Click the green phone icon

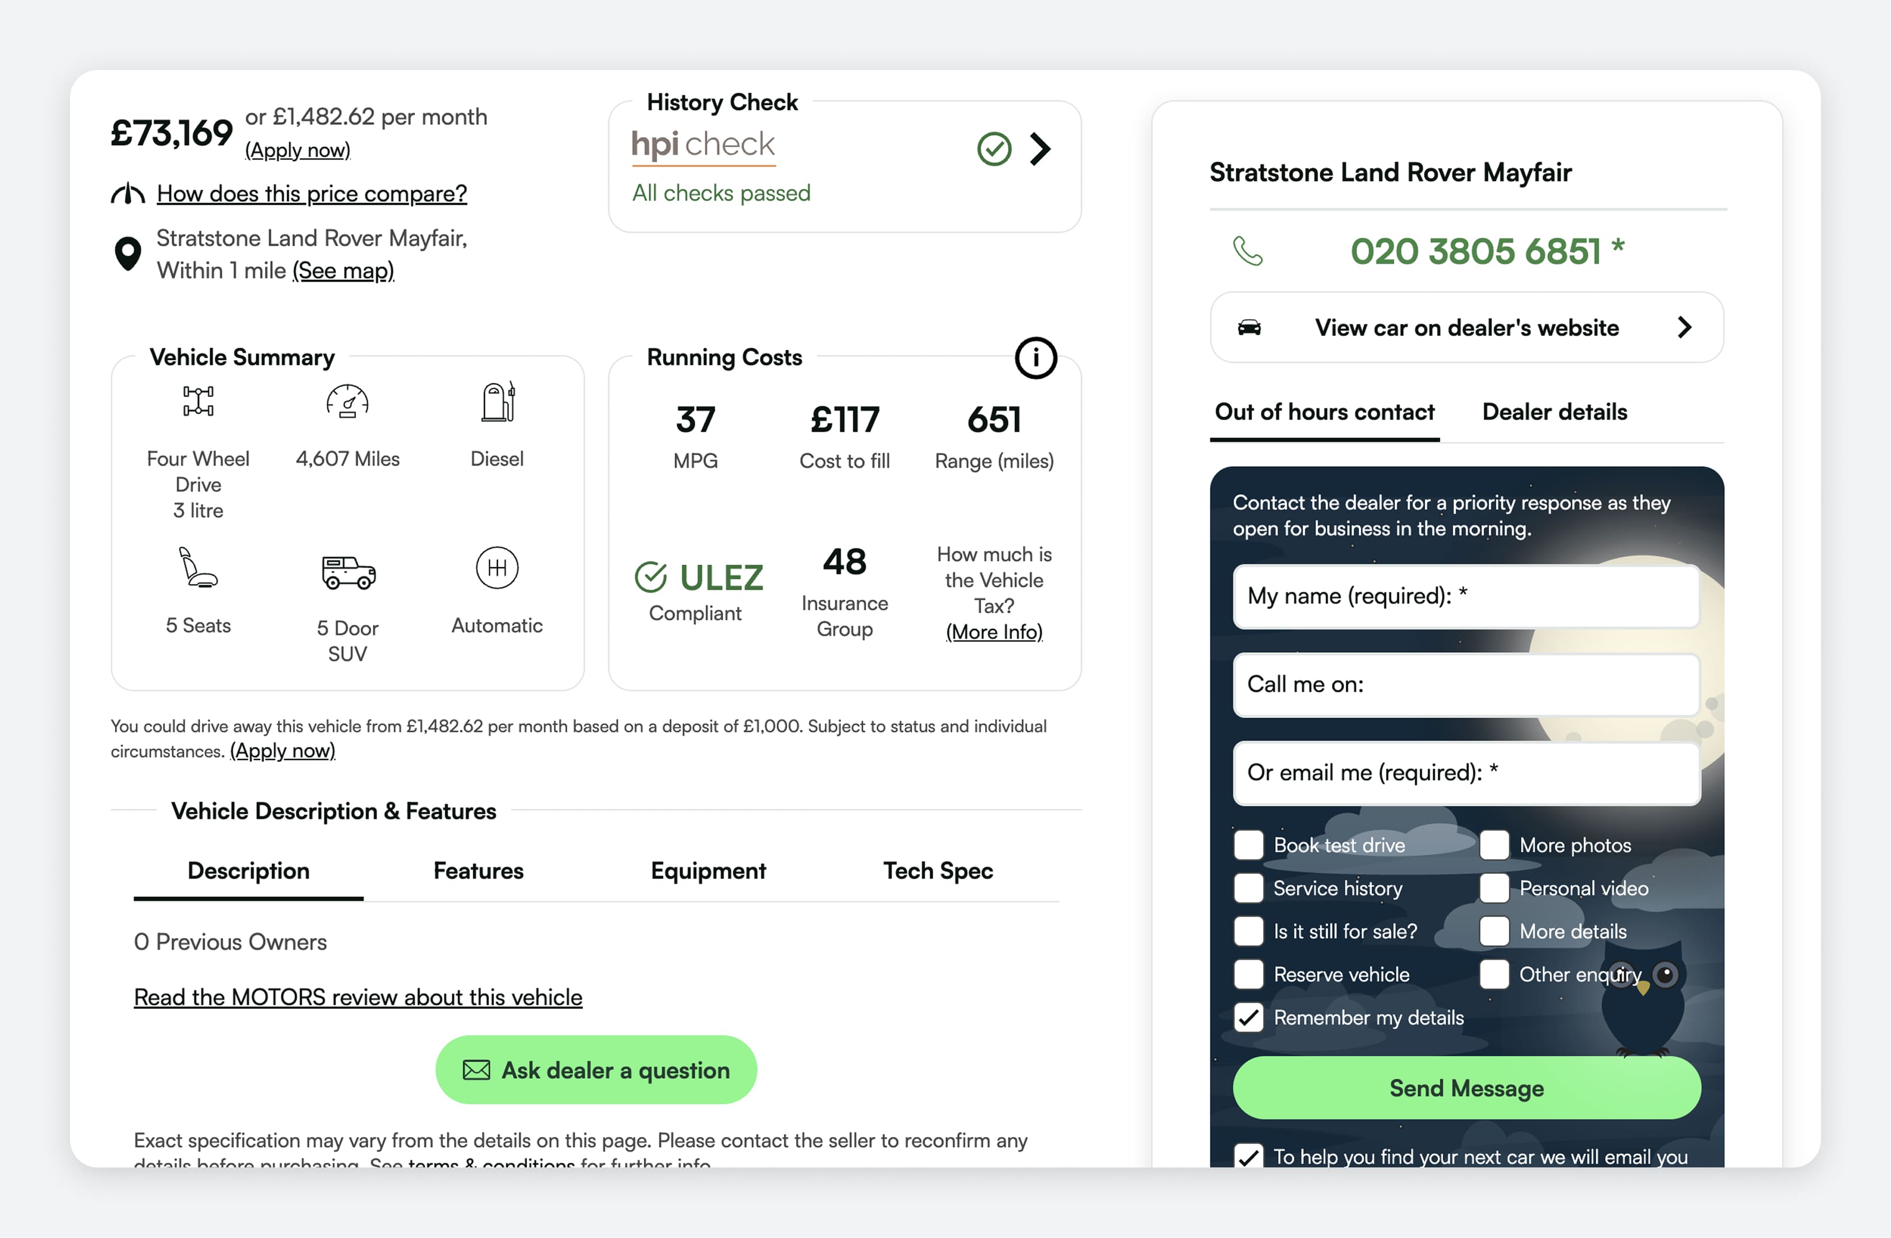[x=1247, y=251]
